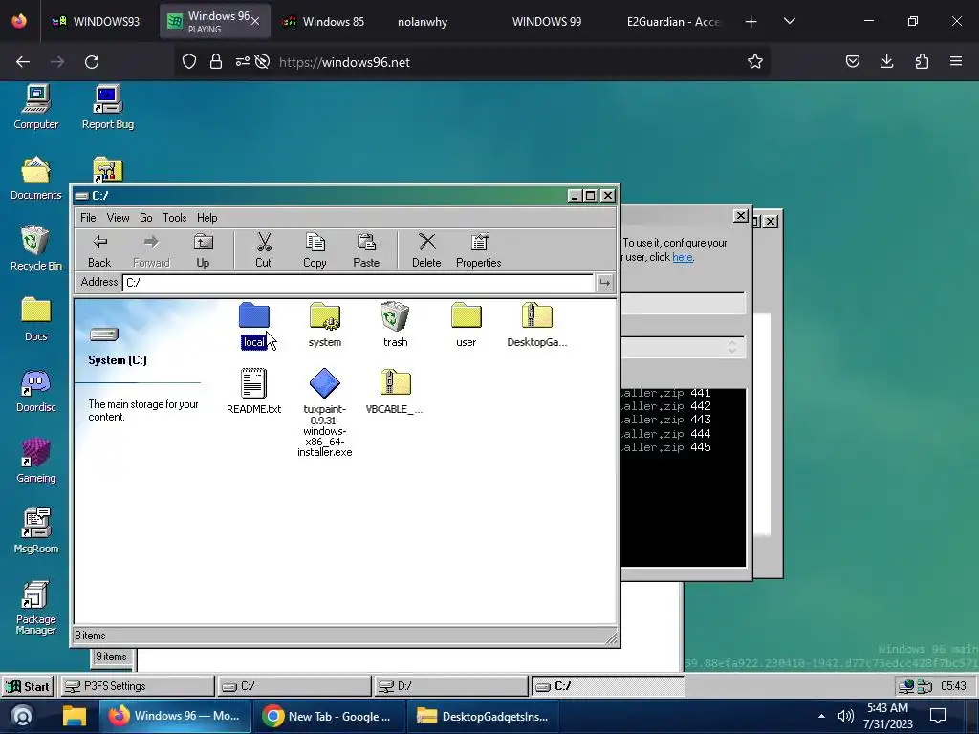
Task: Select the user folder in C:/
Action: pos(466,325)
